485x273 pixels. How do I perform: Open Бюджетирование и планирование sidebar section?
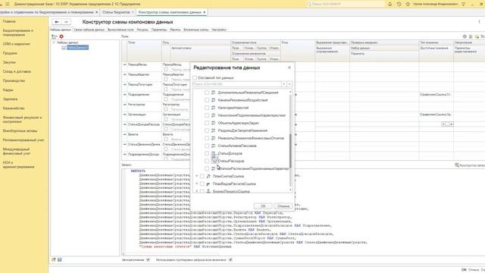click(18, 33)
